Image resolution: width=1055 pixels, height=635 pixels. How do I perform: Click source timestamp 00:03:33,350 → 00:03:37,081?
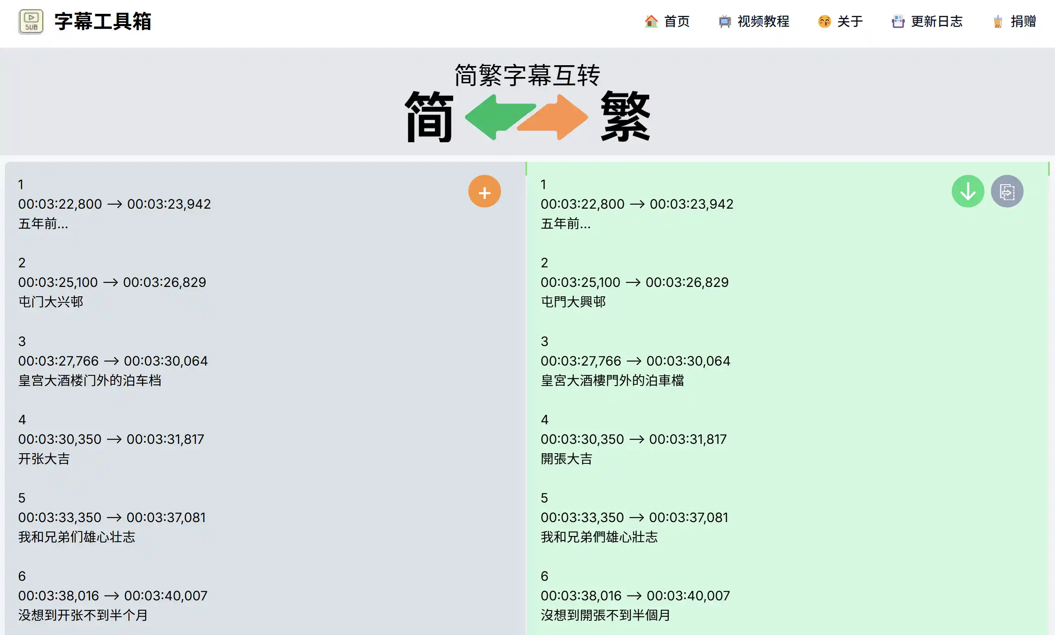112,518
